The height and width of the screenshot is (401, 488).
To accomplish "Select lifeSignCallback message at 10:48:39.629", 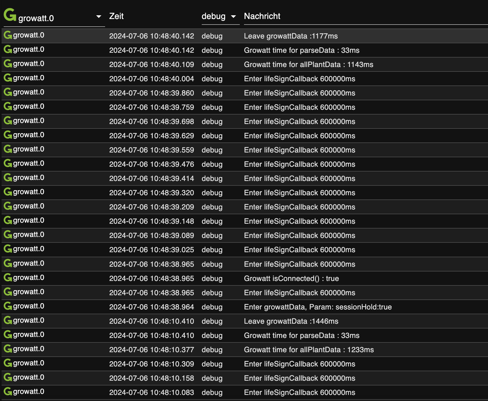I will (299, 136).
